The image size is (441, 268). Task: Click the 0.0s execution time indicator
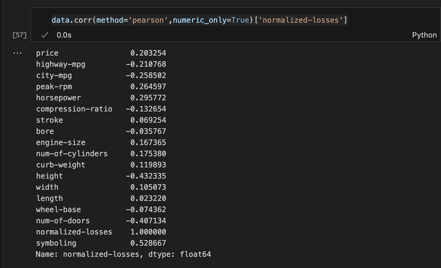[64, 35]
